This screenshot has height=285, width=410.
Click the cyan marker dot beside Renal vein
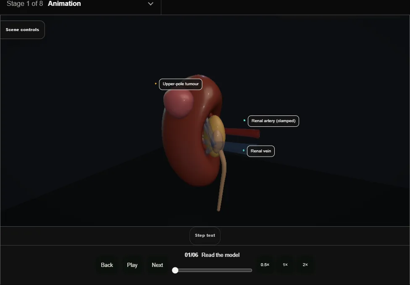[x=244, y=150]
